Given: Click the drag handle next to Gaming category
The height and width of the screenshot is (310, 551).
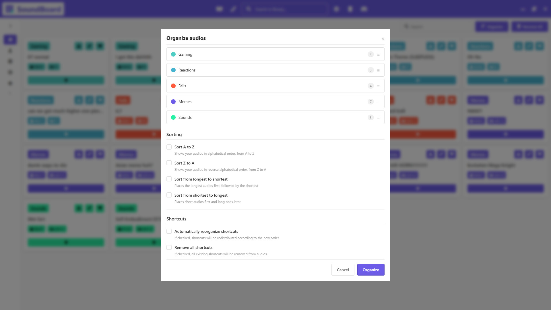Looking at the screenshot, I should (x=379, y=54).
